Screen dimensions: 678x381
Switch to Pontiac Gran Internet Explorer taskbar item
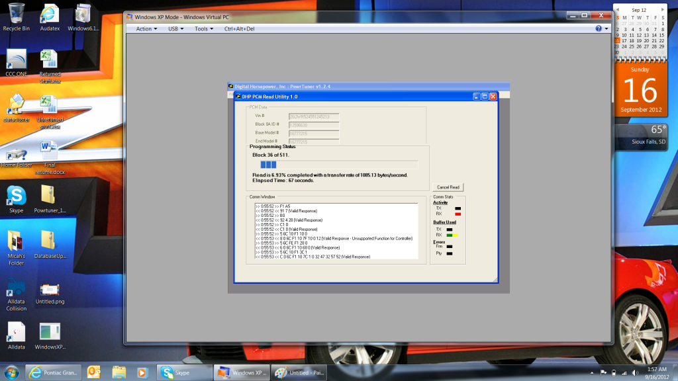pos(53,372)
